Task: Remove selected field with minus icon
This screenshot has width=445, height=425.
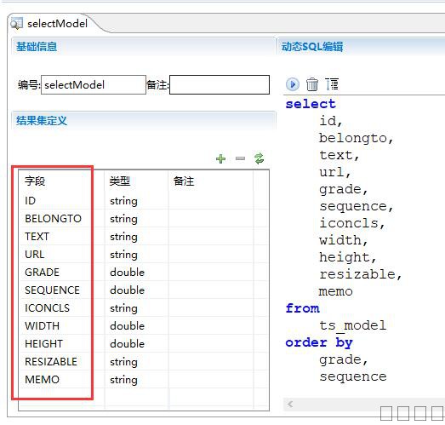Action: [x=240, y=158]
